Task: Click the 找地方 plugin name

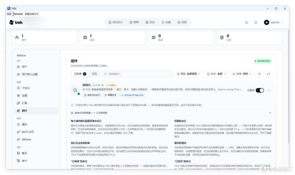Action: point(87,85)
